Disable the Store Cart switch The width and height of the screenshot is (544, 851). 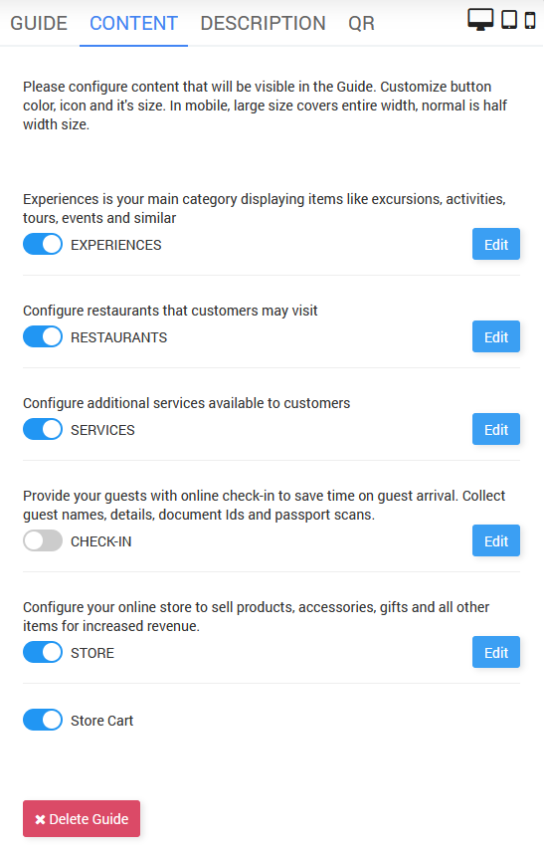43,721
